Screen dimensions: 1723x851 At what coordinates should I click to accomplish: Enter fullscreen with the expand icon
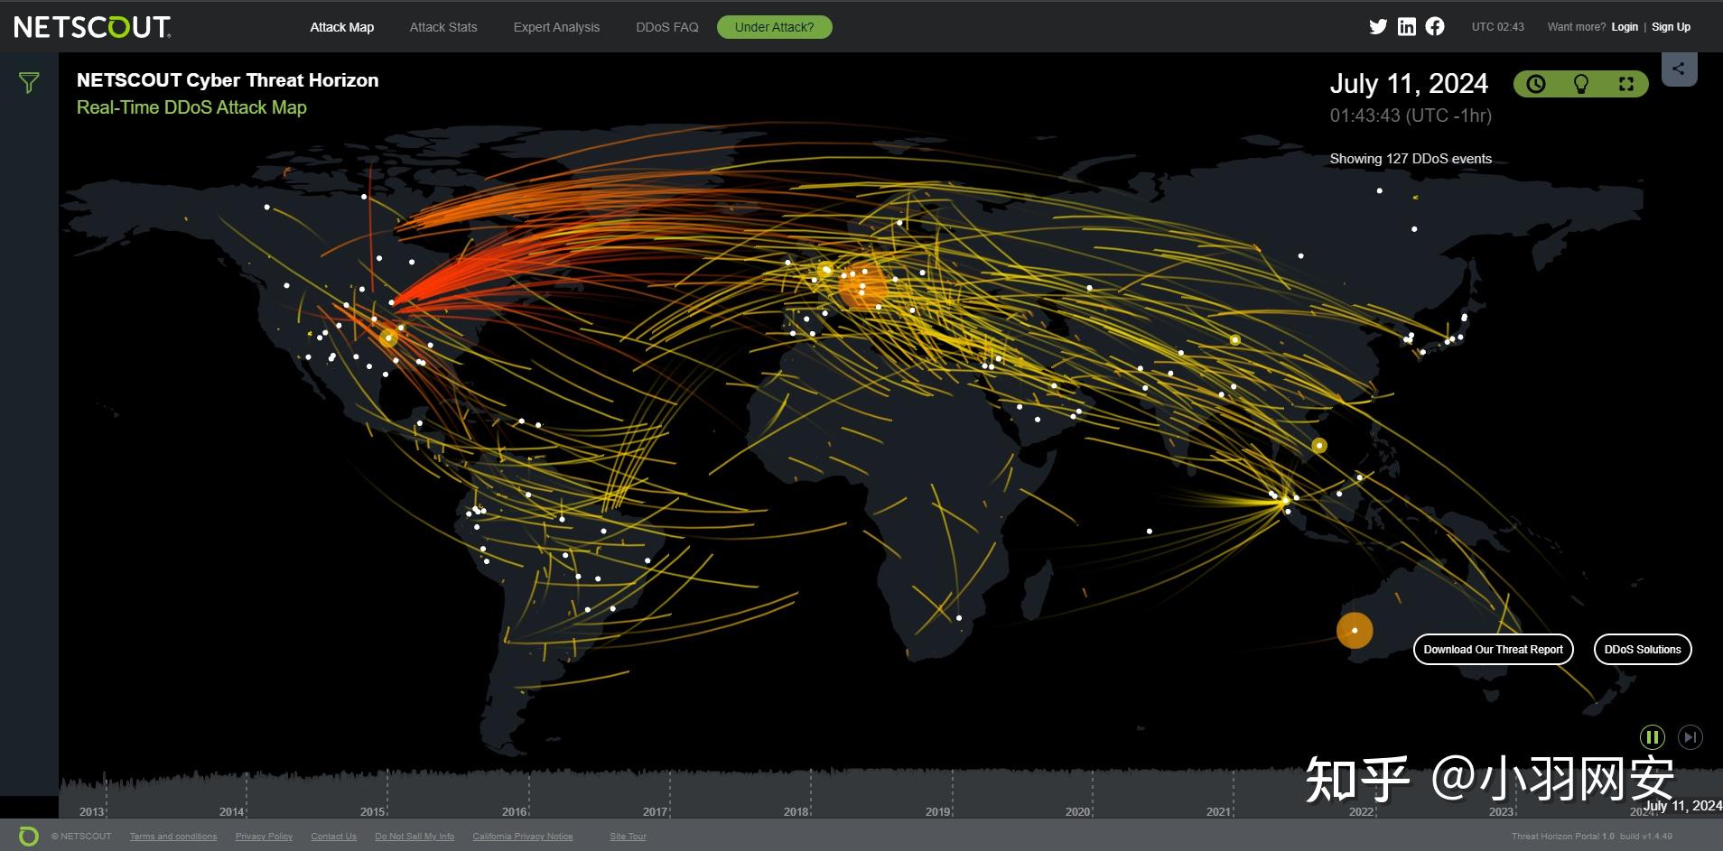click(x=1626, y=84)
